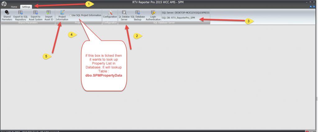Enable Use SQL Project Information checkbox
The width and height of the screenshot is (318, 132).
[x=70, y=15]
